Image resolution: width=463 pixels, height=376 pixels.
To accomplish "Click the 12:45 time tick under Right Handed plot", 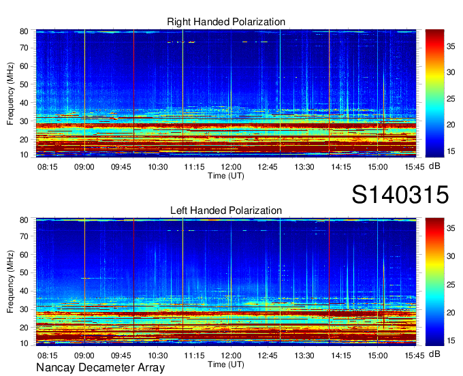I will [x=268, y=167].
